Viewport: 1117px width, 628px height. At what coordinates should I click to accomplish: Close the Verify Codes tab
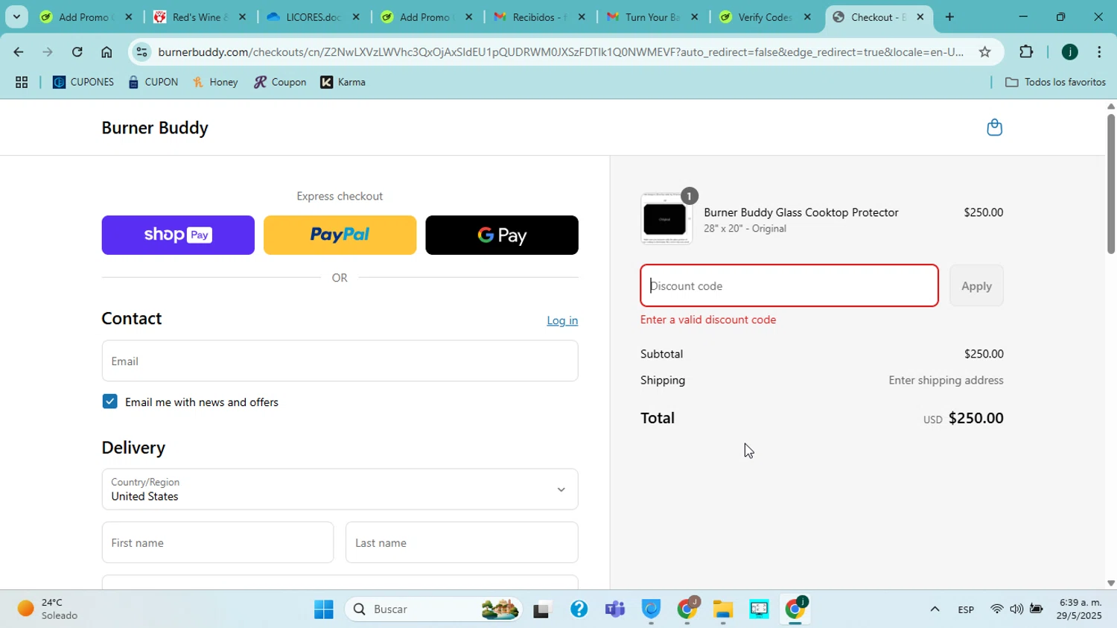[x=807, y=17]
